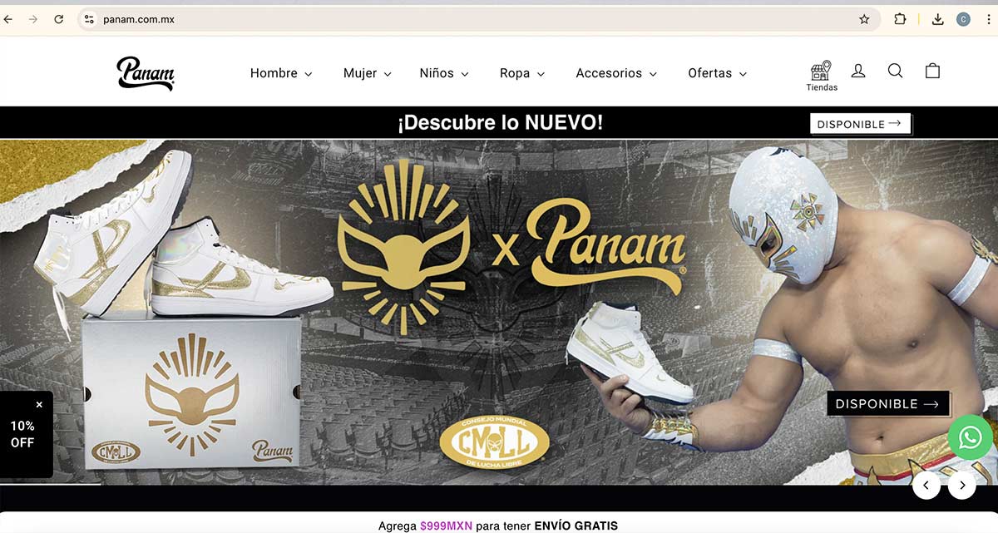The image size is (998, 533).
Task: Expand the Mujer dropdown menu
Action: [367, 73]
